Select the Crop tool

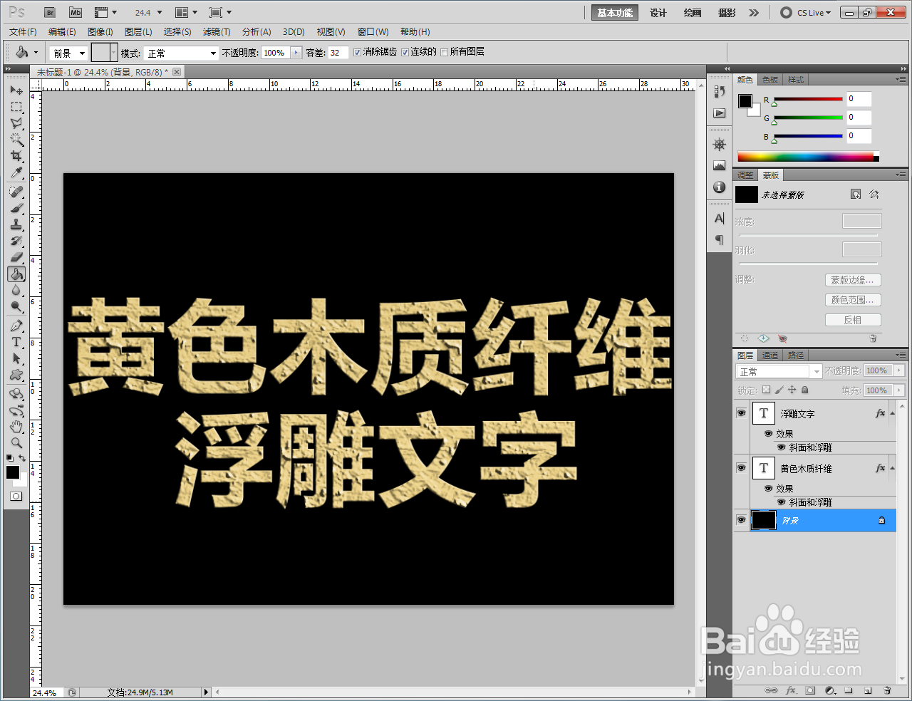[16, 156]
